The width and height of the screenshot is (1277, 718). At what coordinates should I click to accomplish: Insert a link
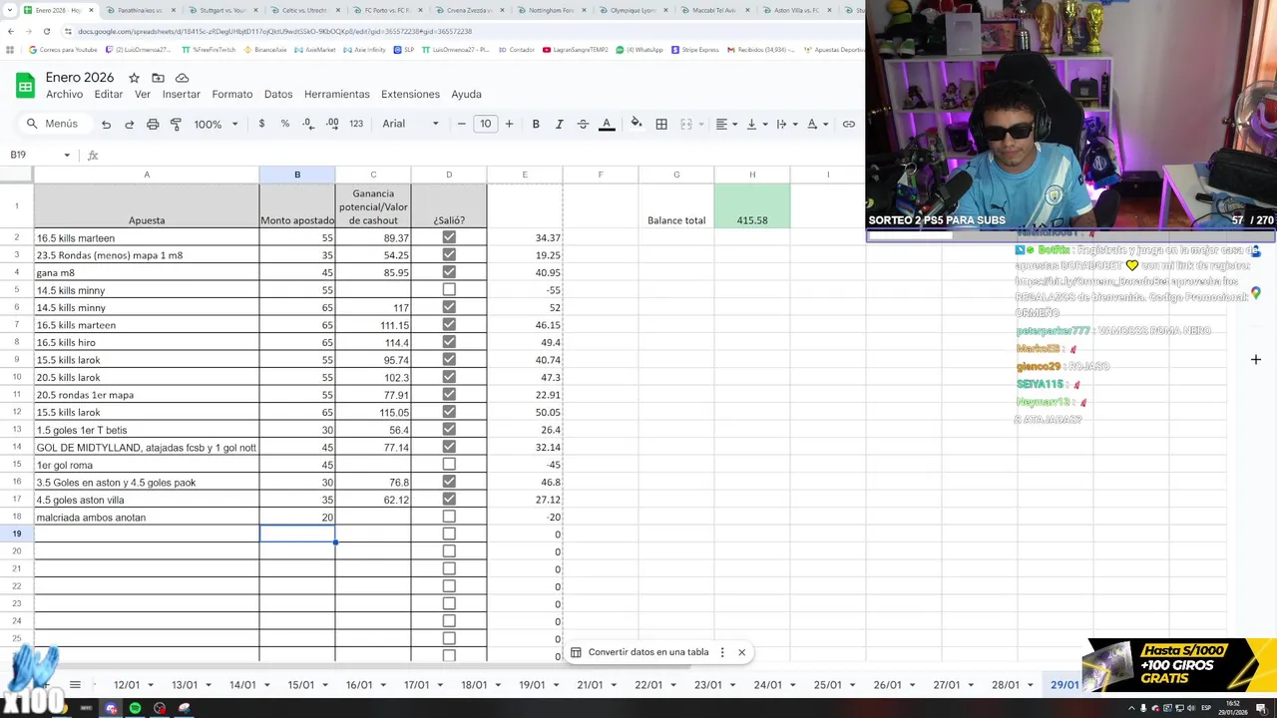[x=849, y=124]
